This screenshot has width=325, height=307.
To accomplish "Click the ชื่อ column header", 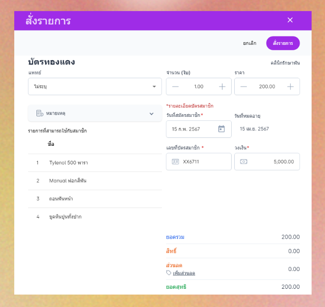I will (x=51, y=144).
